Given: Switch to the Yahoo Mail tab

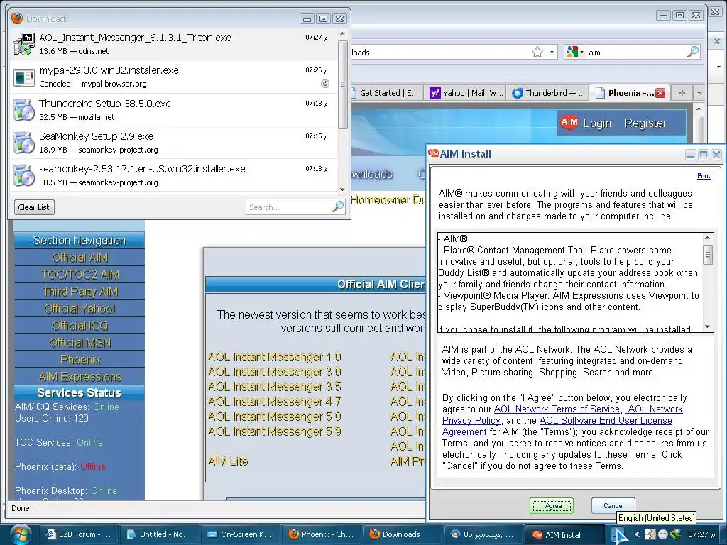Looking at the screenshot, I should [x=466, y=93].
